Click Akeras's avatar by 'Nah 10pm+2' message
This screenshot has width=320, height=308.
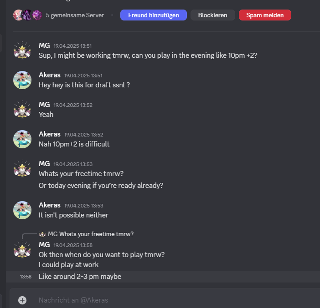(x=22, y=139)
